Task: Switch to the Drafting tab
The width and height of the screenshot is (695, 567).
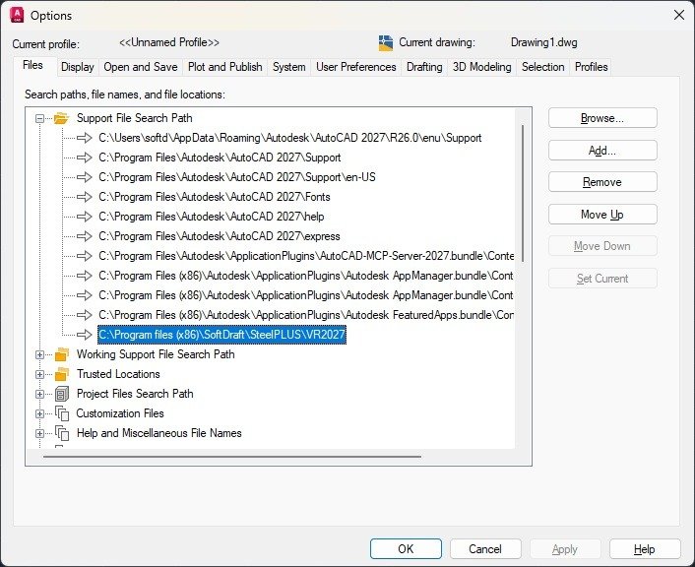Action: [424, 67]
